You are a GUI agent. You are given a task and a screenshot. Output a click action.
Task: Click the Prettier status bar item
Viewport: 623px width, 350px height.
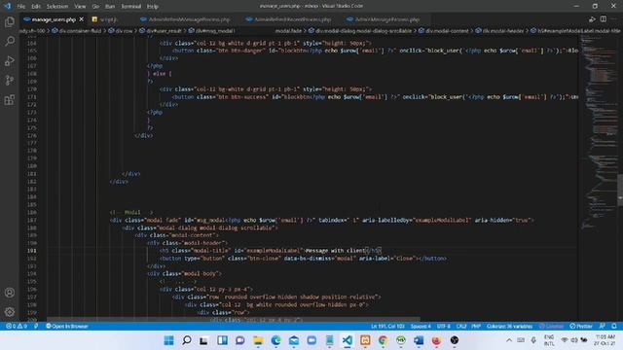[581, 327]
